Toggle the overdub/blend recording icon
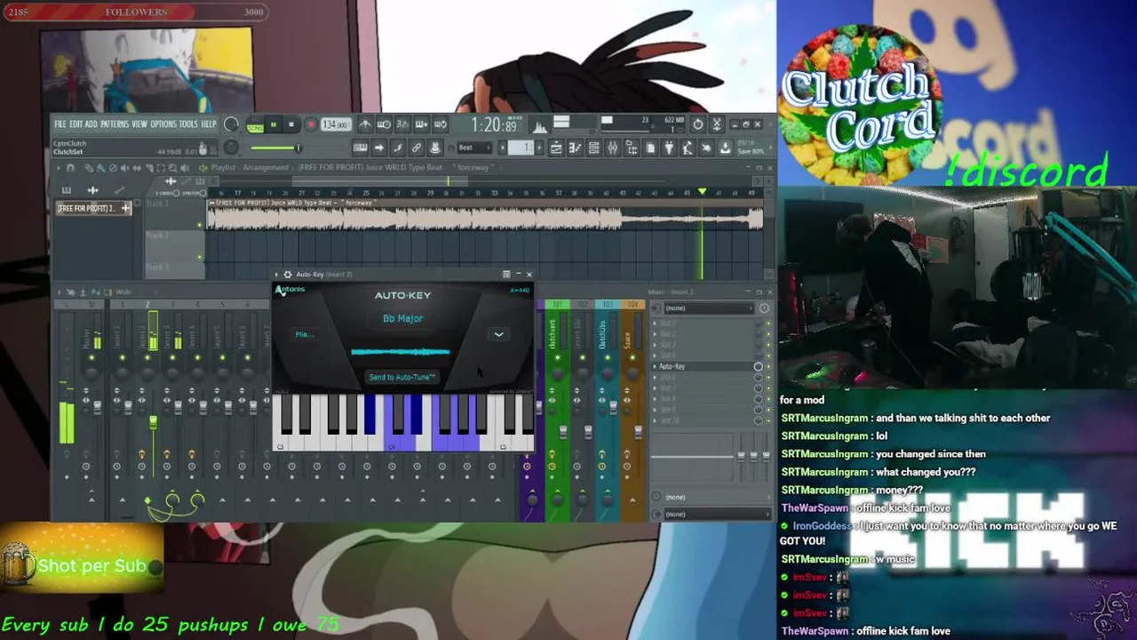Screen dimensions: 1137x640 pyautogui.click(x=421, y=124)
